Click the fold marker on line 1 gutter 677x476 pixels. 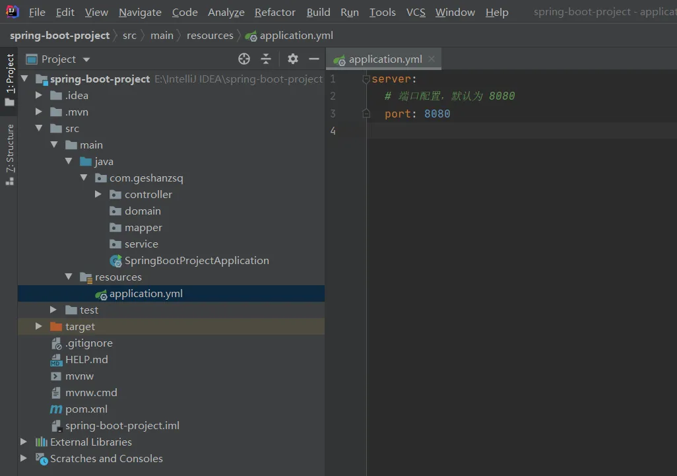tap(366, 79)
